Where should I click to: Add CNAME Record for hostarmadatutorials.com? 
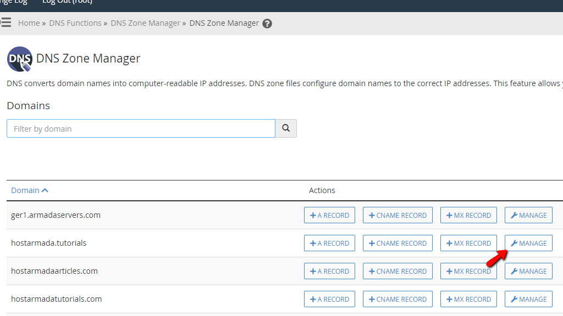click(x=398, y=299)
